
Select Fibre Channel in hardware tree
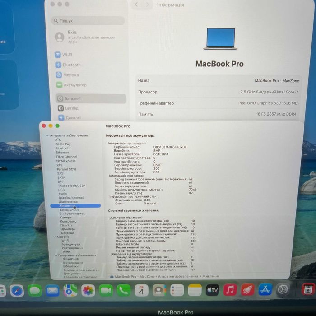click(66, 157)
